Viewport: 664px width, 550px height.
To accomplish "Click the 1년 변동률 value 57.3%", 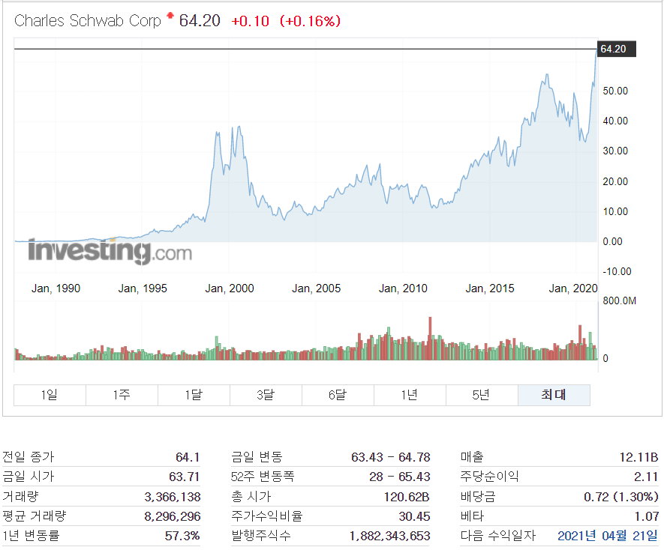I will tap(182, 536).
